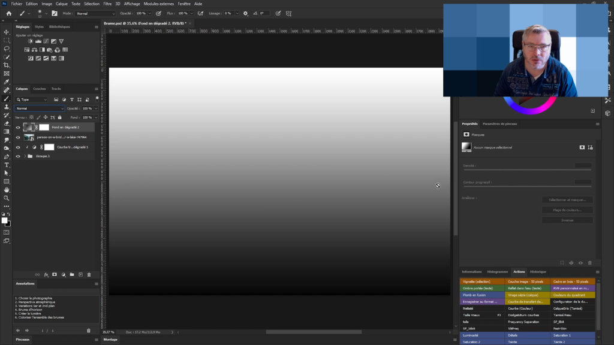614x345 pixels.
Task: Add a layer mask in Calques panel
Action: 55,275
